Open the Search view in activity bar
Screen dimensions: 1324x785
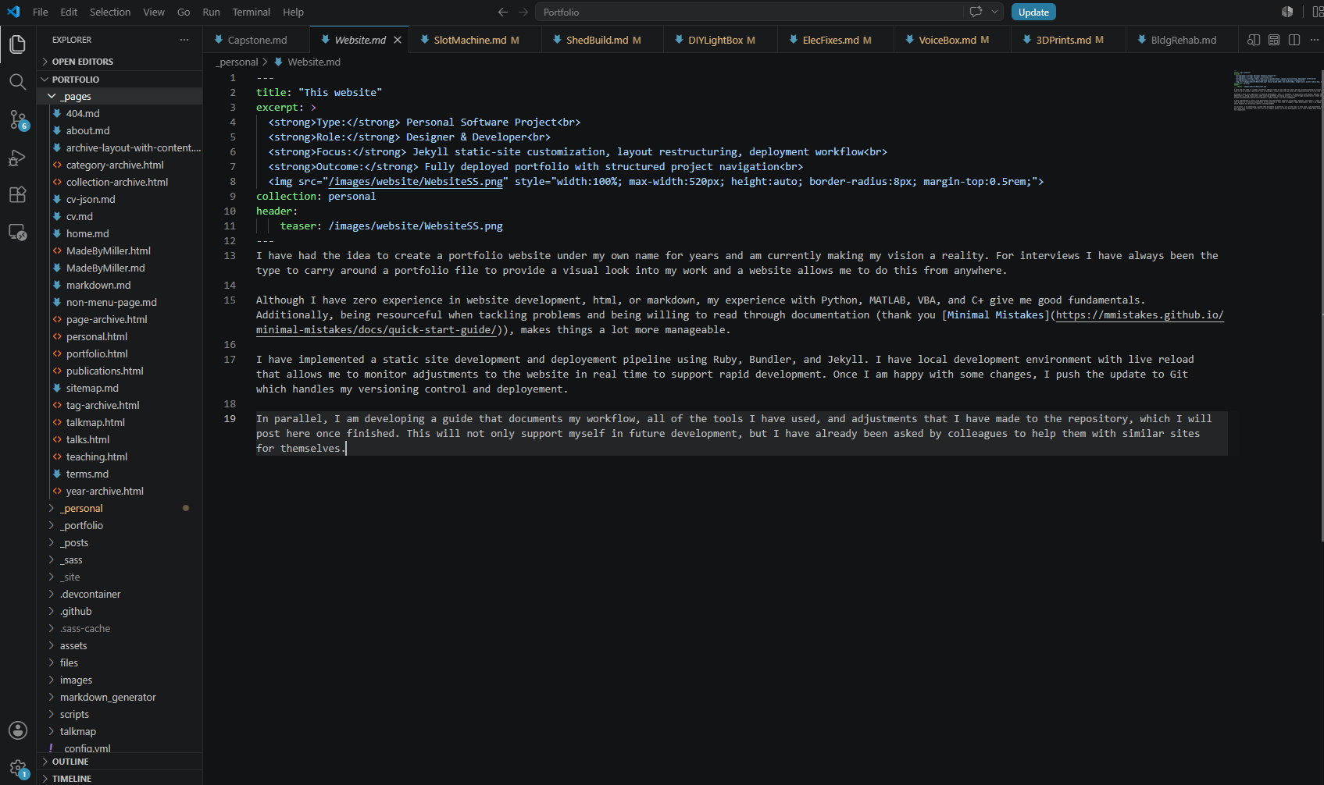pos(17,82)
